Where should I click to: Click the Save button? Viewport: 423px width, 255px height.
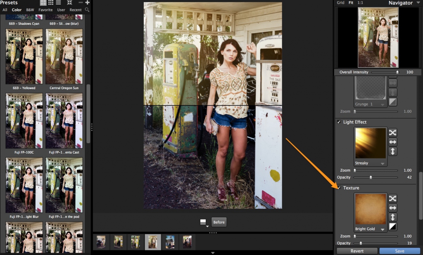point(399,251)
